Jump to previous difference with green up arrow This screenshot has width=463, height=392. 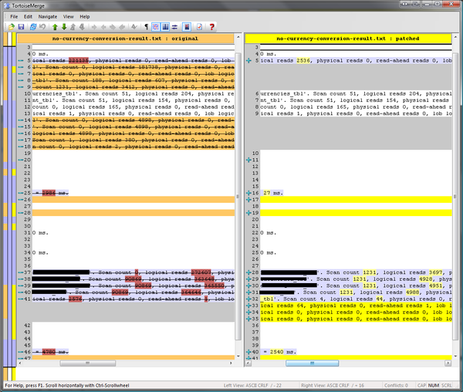55,27
